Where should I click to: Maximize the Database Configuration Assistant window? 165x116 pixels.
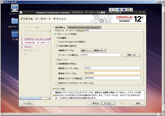pos(140,13)
